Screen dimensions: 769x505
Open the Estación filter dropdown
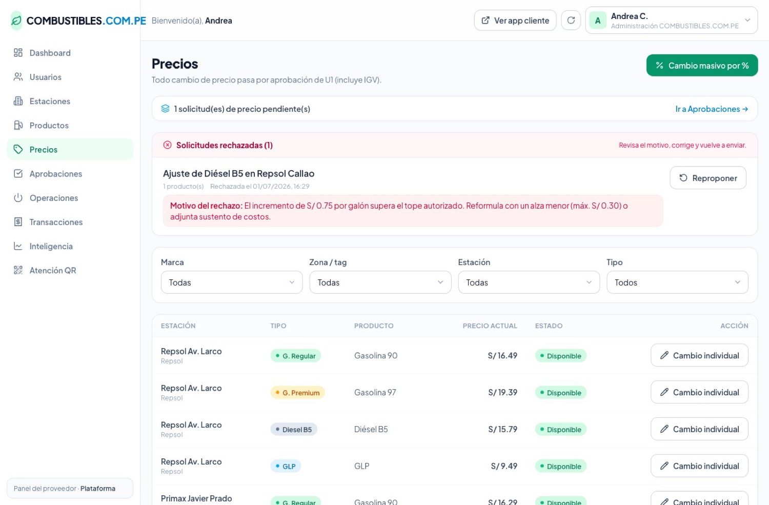(x=529, y=282)
